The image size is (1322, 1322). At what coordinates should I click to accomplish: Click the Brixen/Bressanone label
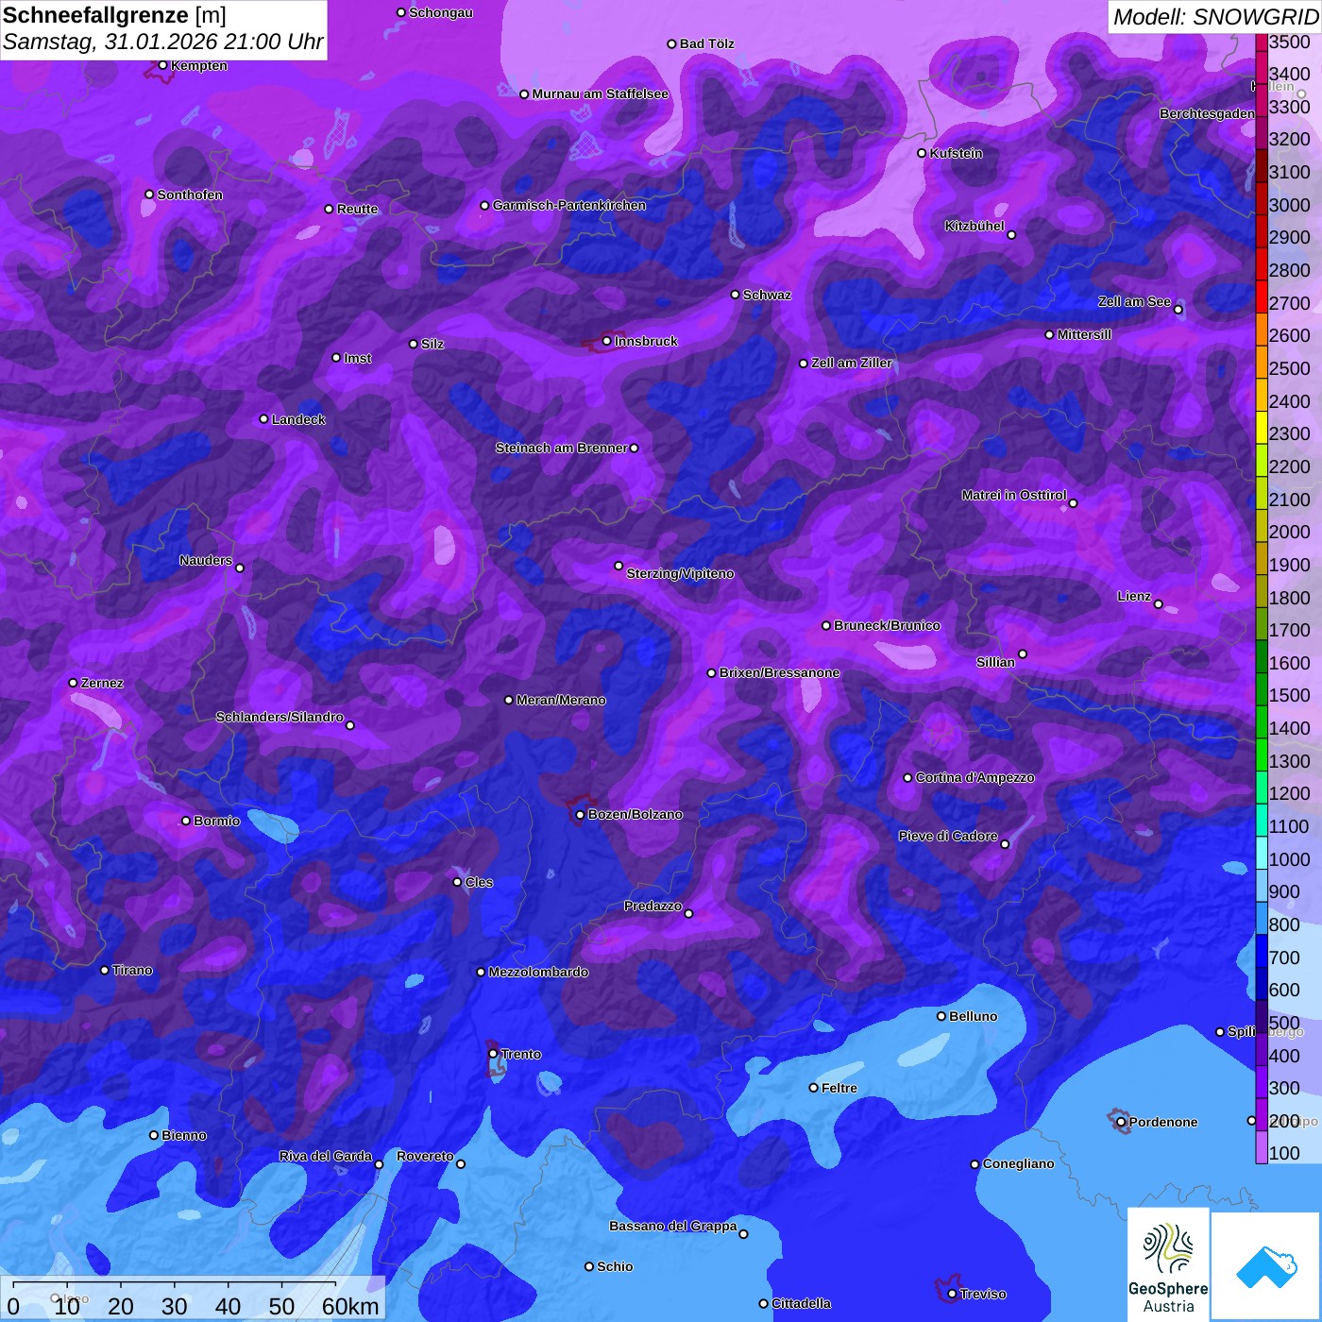(x=779, y=672)
